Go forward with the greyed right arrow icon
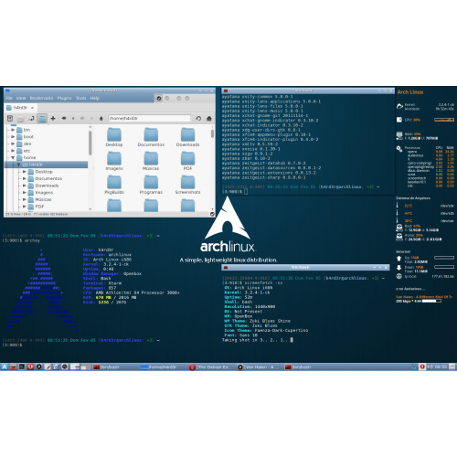Image resolution: width=457 pixels, height=457 pixels. (82, 118)
